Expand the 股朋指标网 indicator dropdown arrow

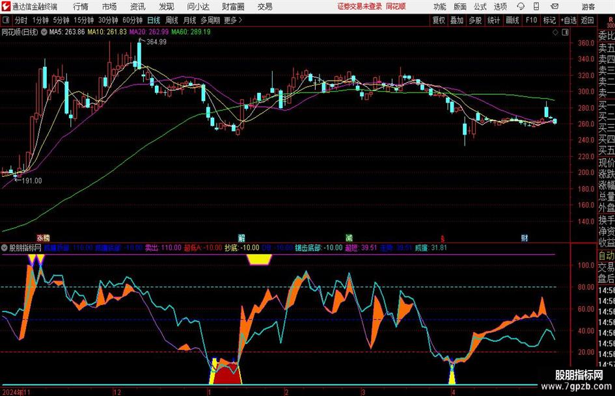click(x=5, y=248)
